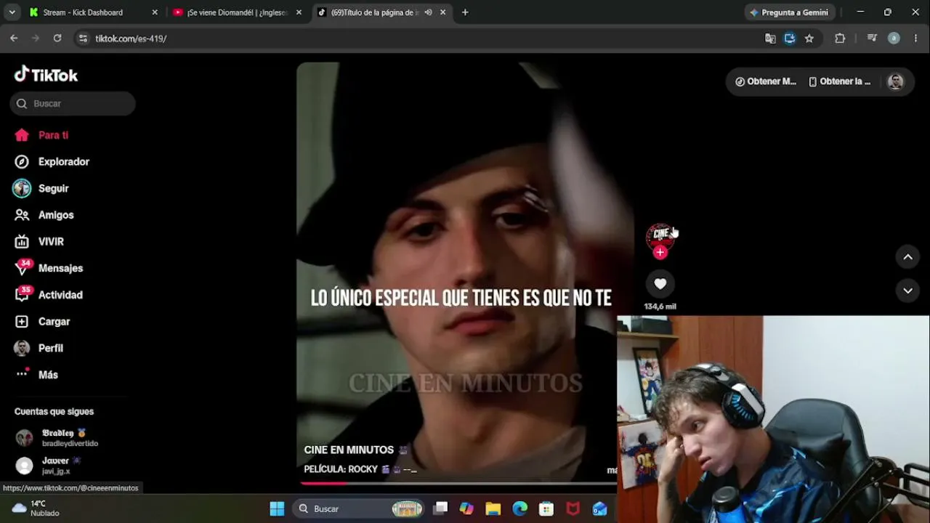The width and height of the screenshot is (930, 523).
Task: Open the CINE creator profile avatar
Action: tap(660, 236)
